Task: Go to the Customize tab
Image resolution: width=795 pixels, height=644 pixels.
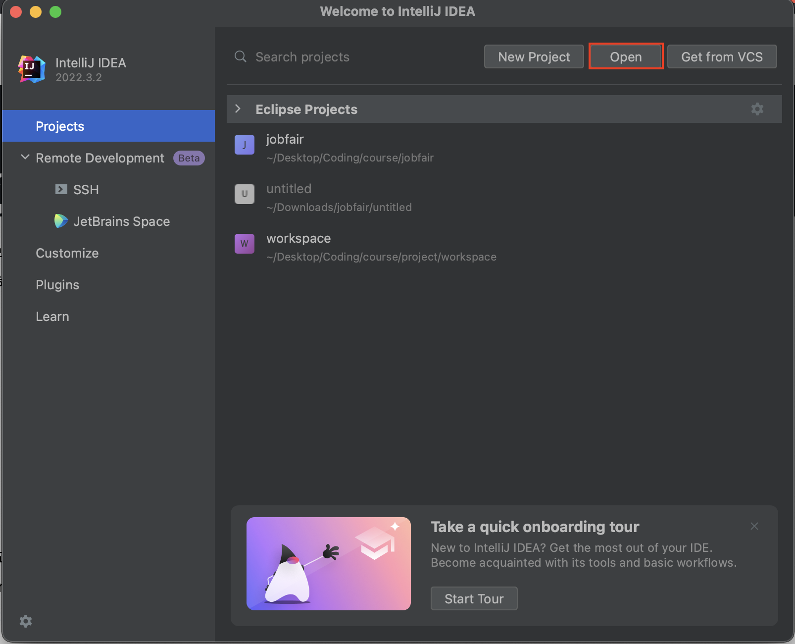Action: (108, 253)
